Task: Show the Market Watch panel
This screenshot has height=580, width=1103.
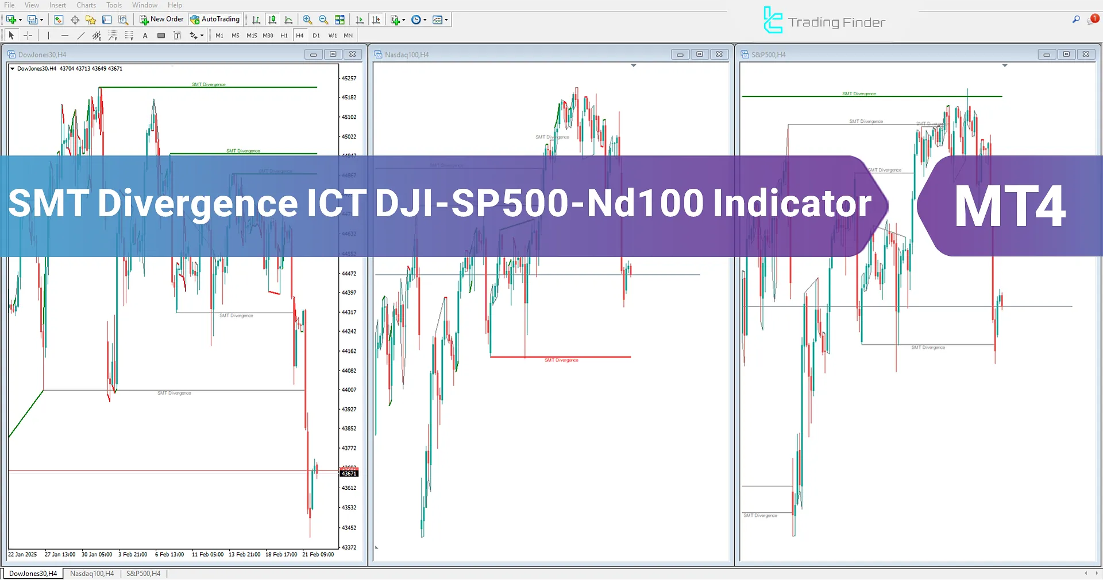Action: [59, 20]
